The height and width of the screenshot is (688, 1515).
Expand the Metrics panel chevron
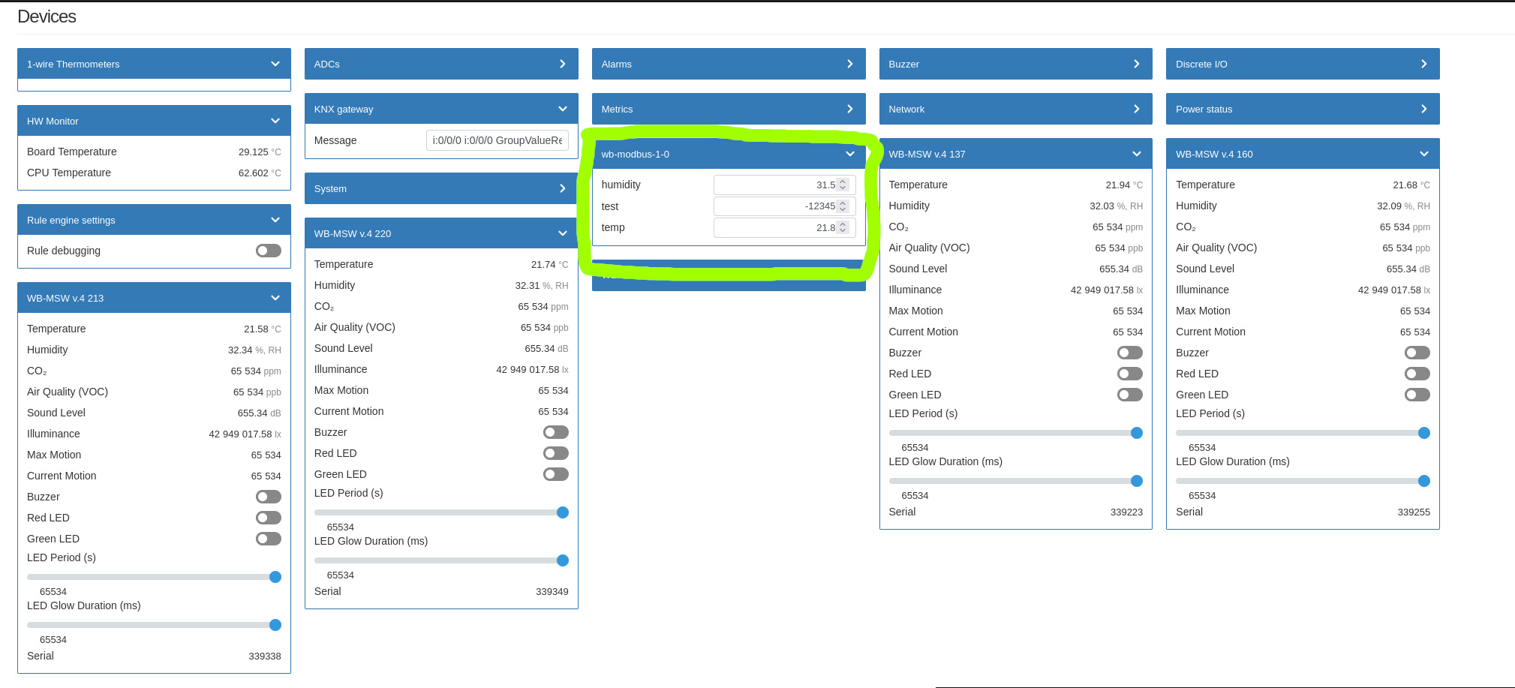[849, 110]
